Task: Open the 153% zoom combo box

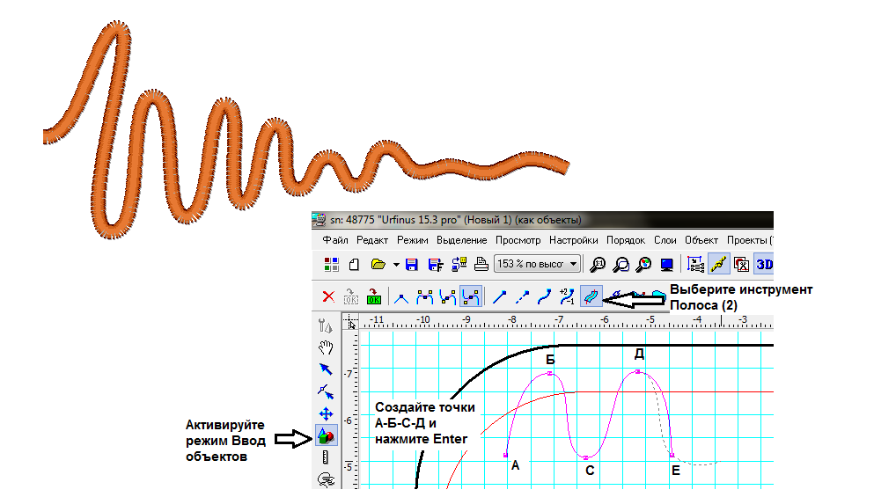Action: [x=537, y=264]
